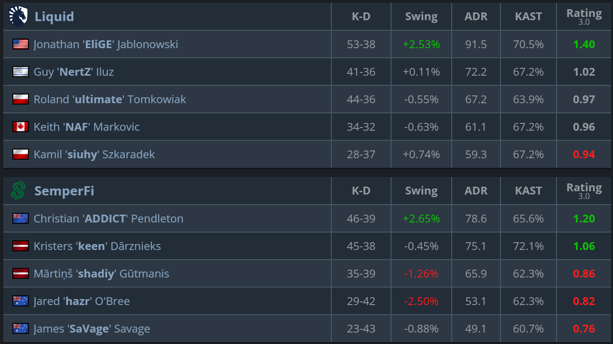Image resolution: width=613 pixels, height=344 pixels.
Task: Click the New Zealand flag beside ADDICT
Action: [x=21, y=218]
